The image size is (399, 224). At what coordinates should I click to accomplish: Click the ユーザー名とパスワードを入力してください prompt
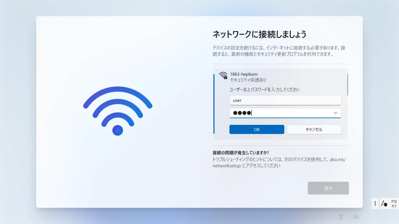coord(265,89)
